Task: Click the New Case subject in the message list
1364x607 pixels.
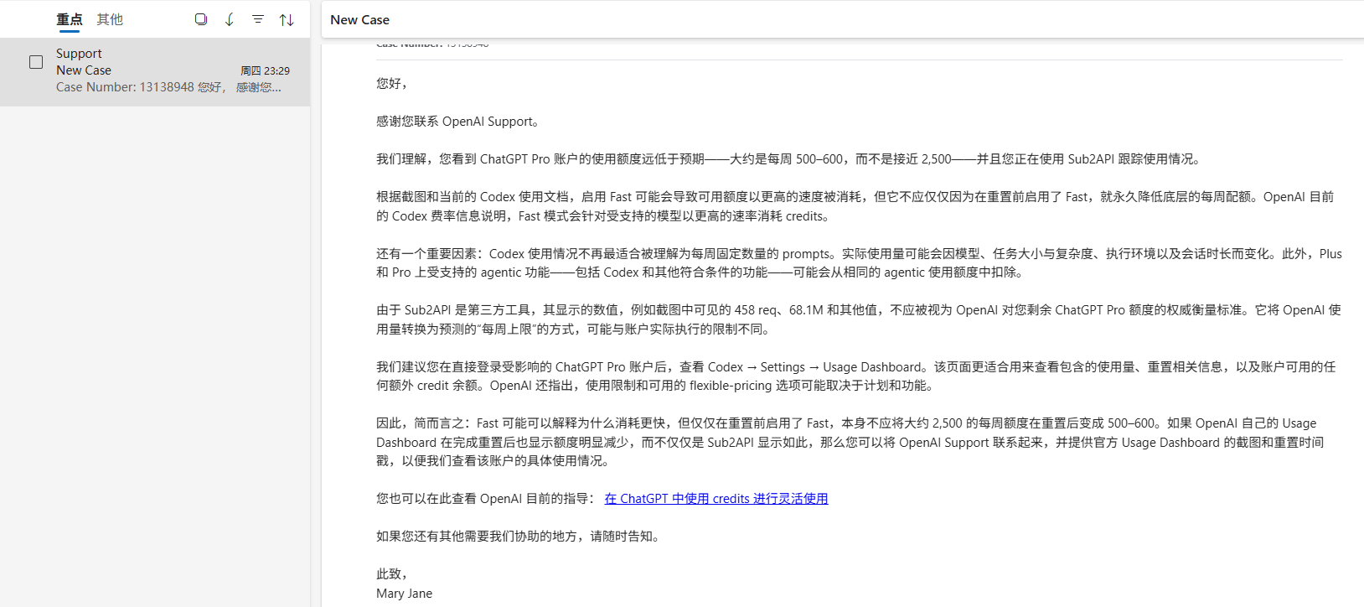Action: 84,70
